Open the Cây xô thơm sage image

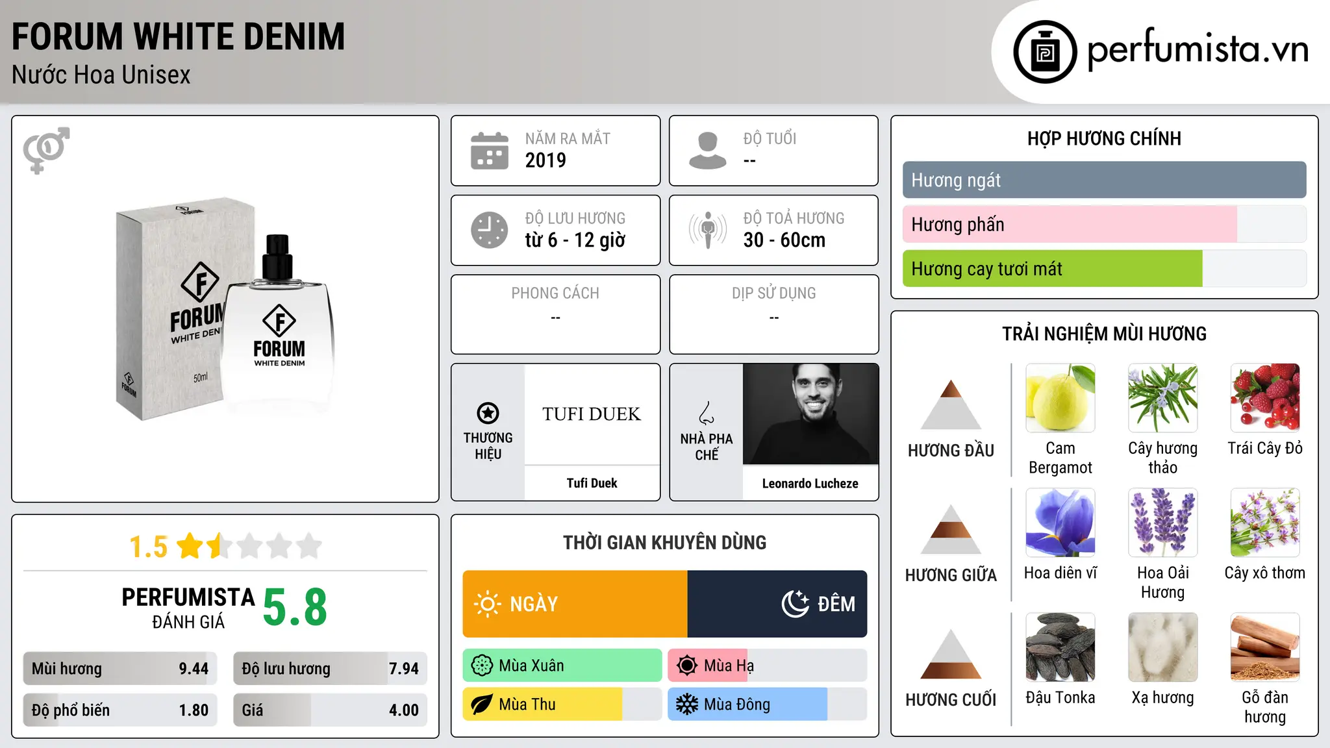1265,523
